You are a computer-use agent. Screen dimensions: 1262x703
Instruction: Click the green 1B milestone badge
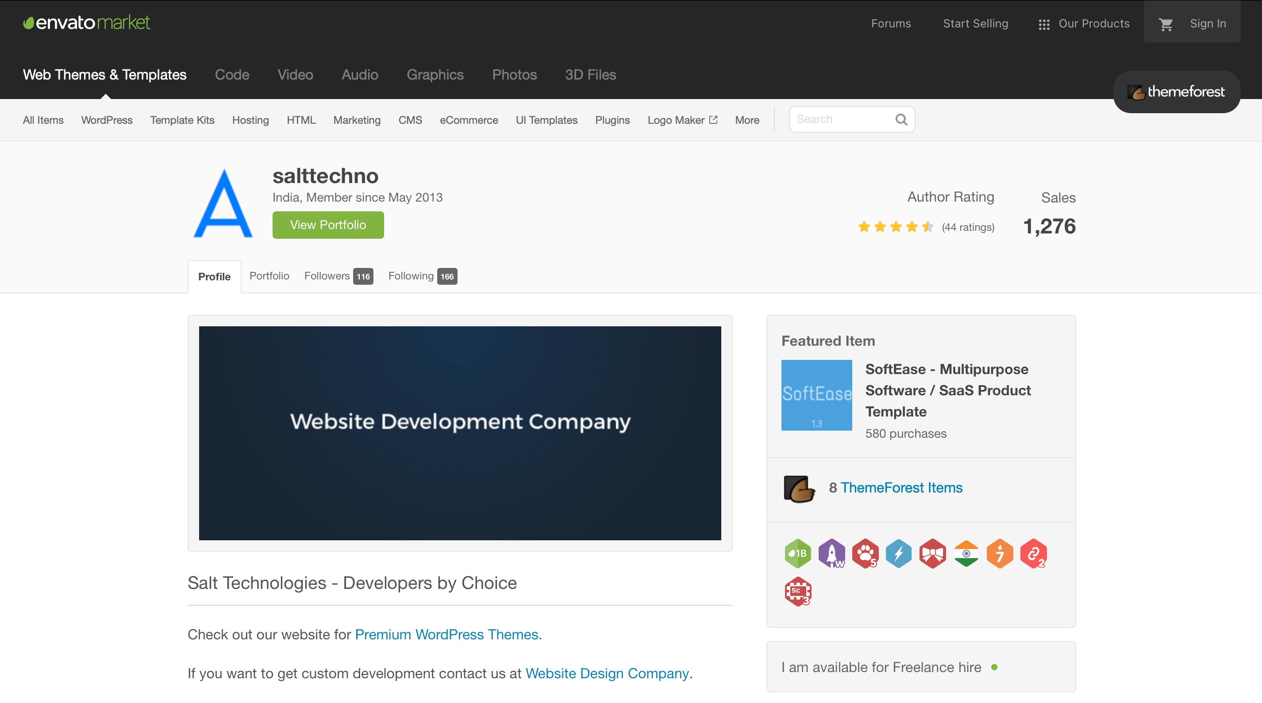coord(797,554)
